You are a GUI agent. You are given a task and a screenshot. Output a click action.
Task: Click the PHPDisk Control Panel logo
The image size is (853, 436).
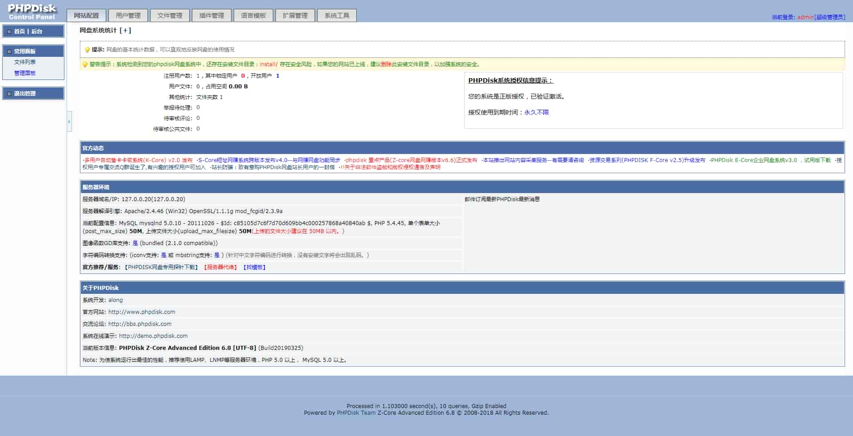pyautogui.click(x=32, y=12)
